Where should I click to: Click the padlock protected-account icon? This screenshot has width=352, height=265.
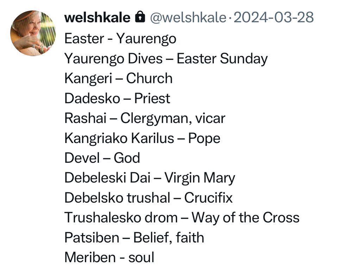coord(140,17)
